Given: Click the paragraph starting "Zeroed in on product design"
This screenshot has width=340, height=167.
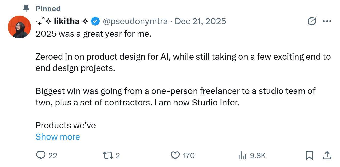Looking at the screenshot, I should tap(183, 62).
